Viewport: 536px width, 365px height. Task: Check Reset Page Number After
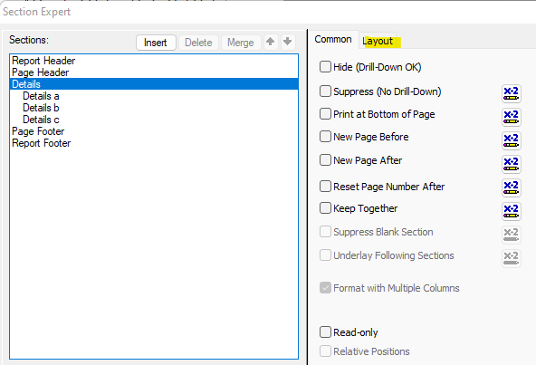[x=325, y=187]
